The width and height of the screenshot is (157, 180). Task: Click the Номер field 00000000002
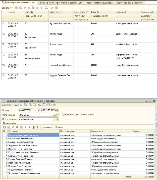[26, 110]
